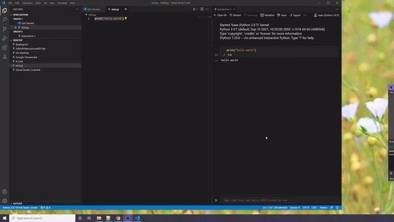Select Git Shell.lnk in the file list

22,53
